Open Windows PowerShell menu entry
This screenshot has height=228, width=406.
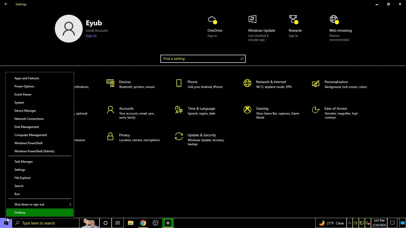40,143
